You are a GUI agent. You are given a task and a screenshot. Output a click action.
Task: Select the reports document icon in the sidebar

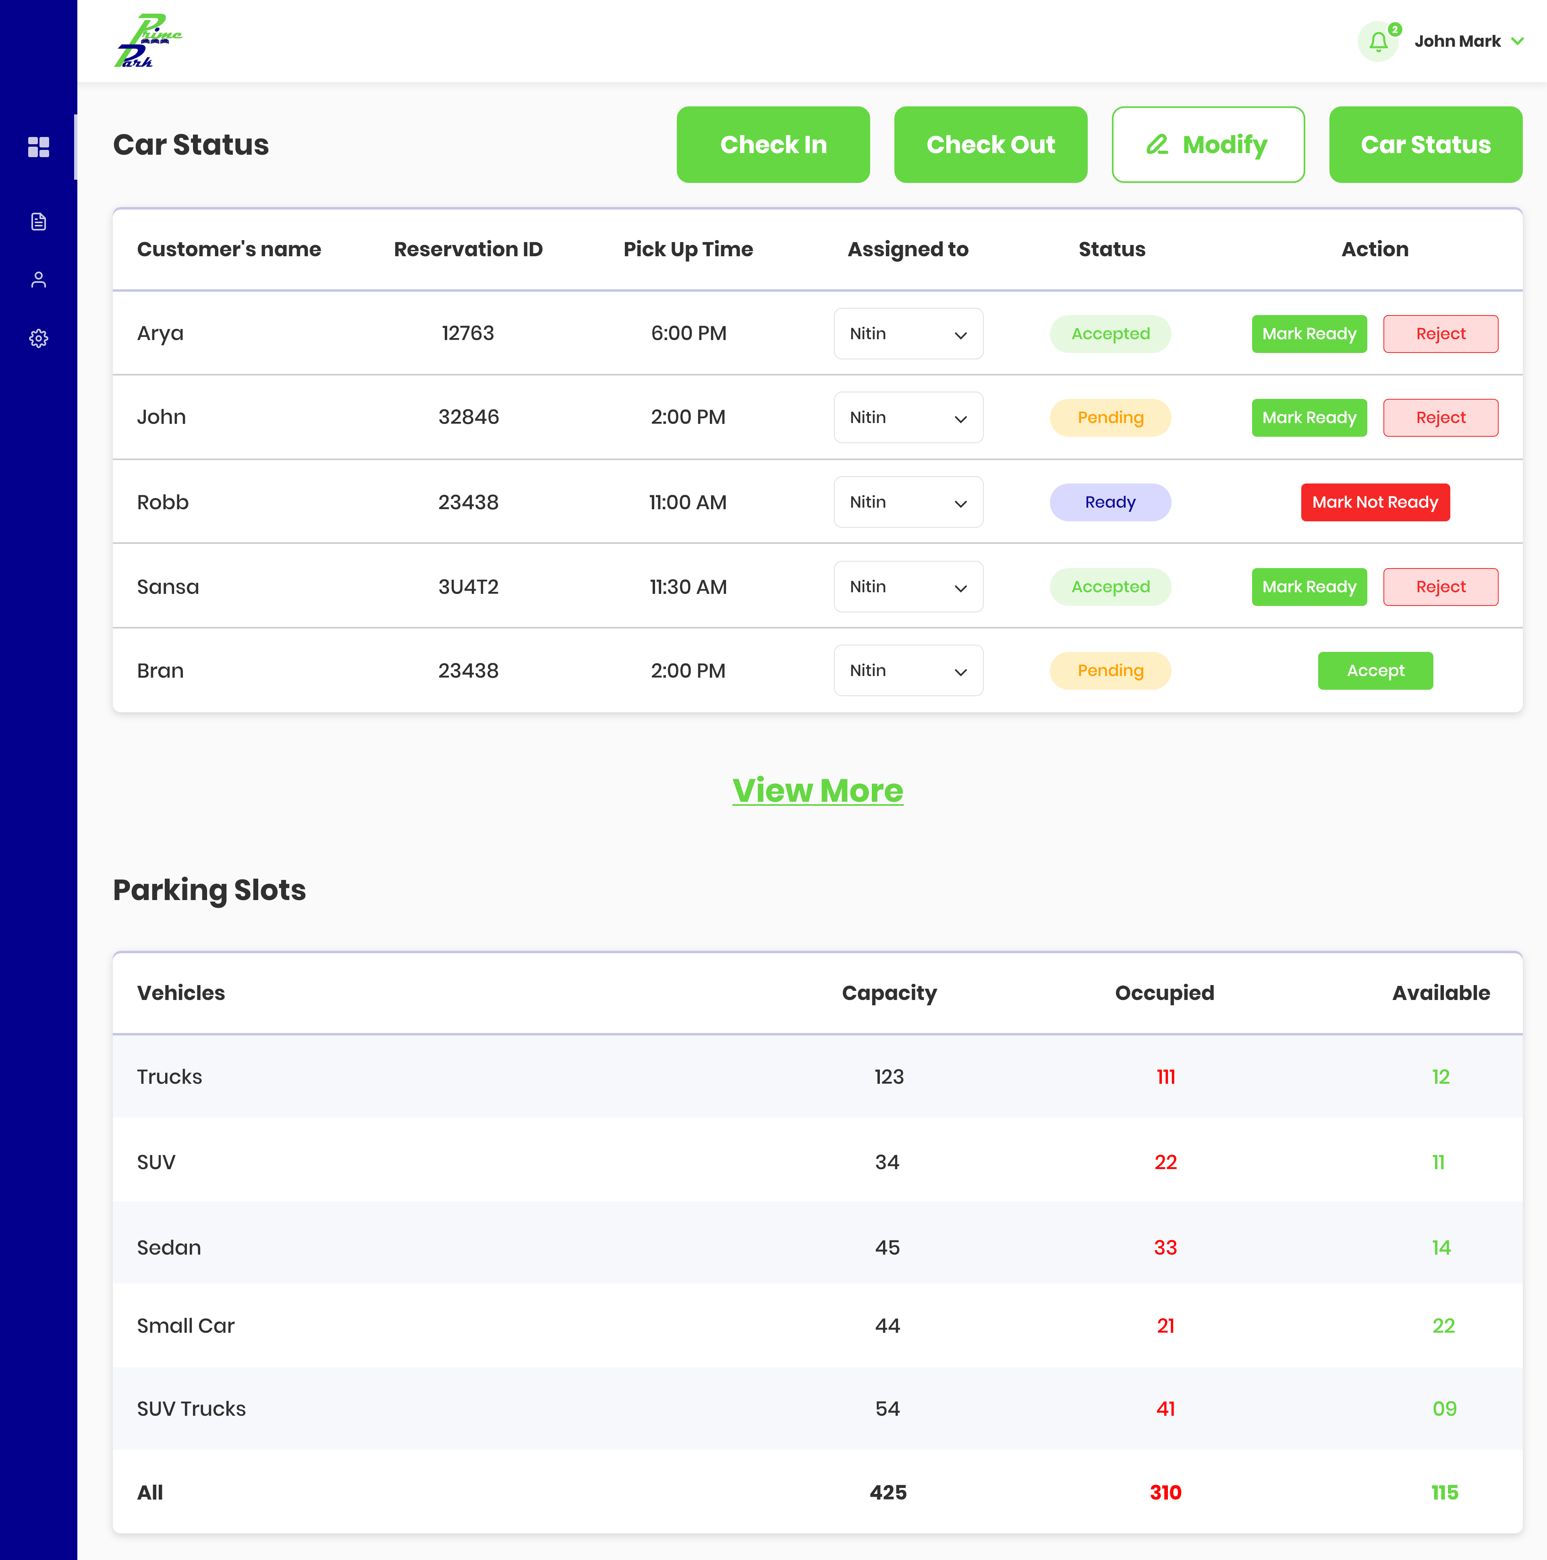click(x=38, y=220)
